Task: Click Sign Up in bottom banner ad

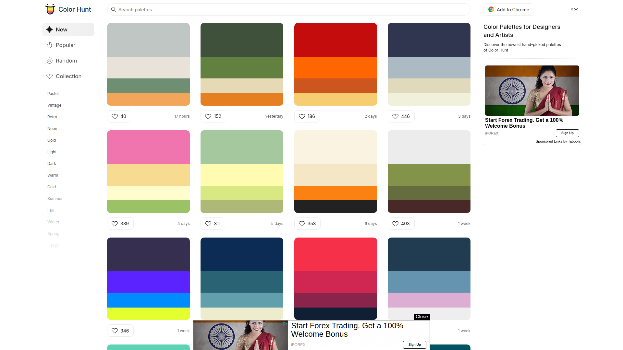Action: (x=414, y=344)
